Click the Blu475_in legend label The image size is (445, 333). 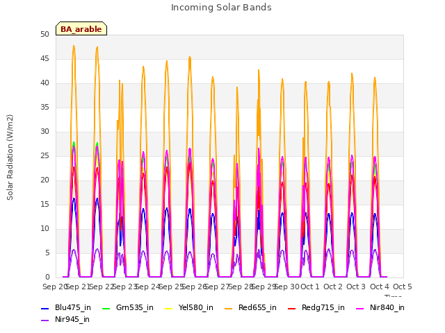point(73,308)
